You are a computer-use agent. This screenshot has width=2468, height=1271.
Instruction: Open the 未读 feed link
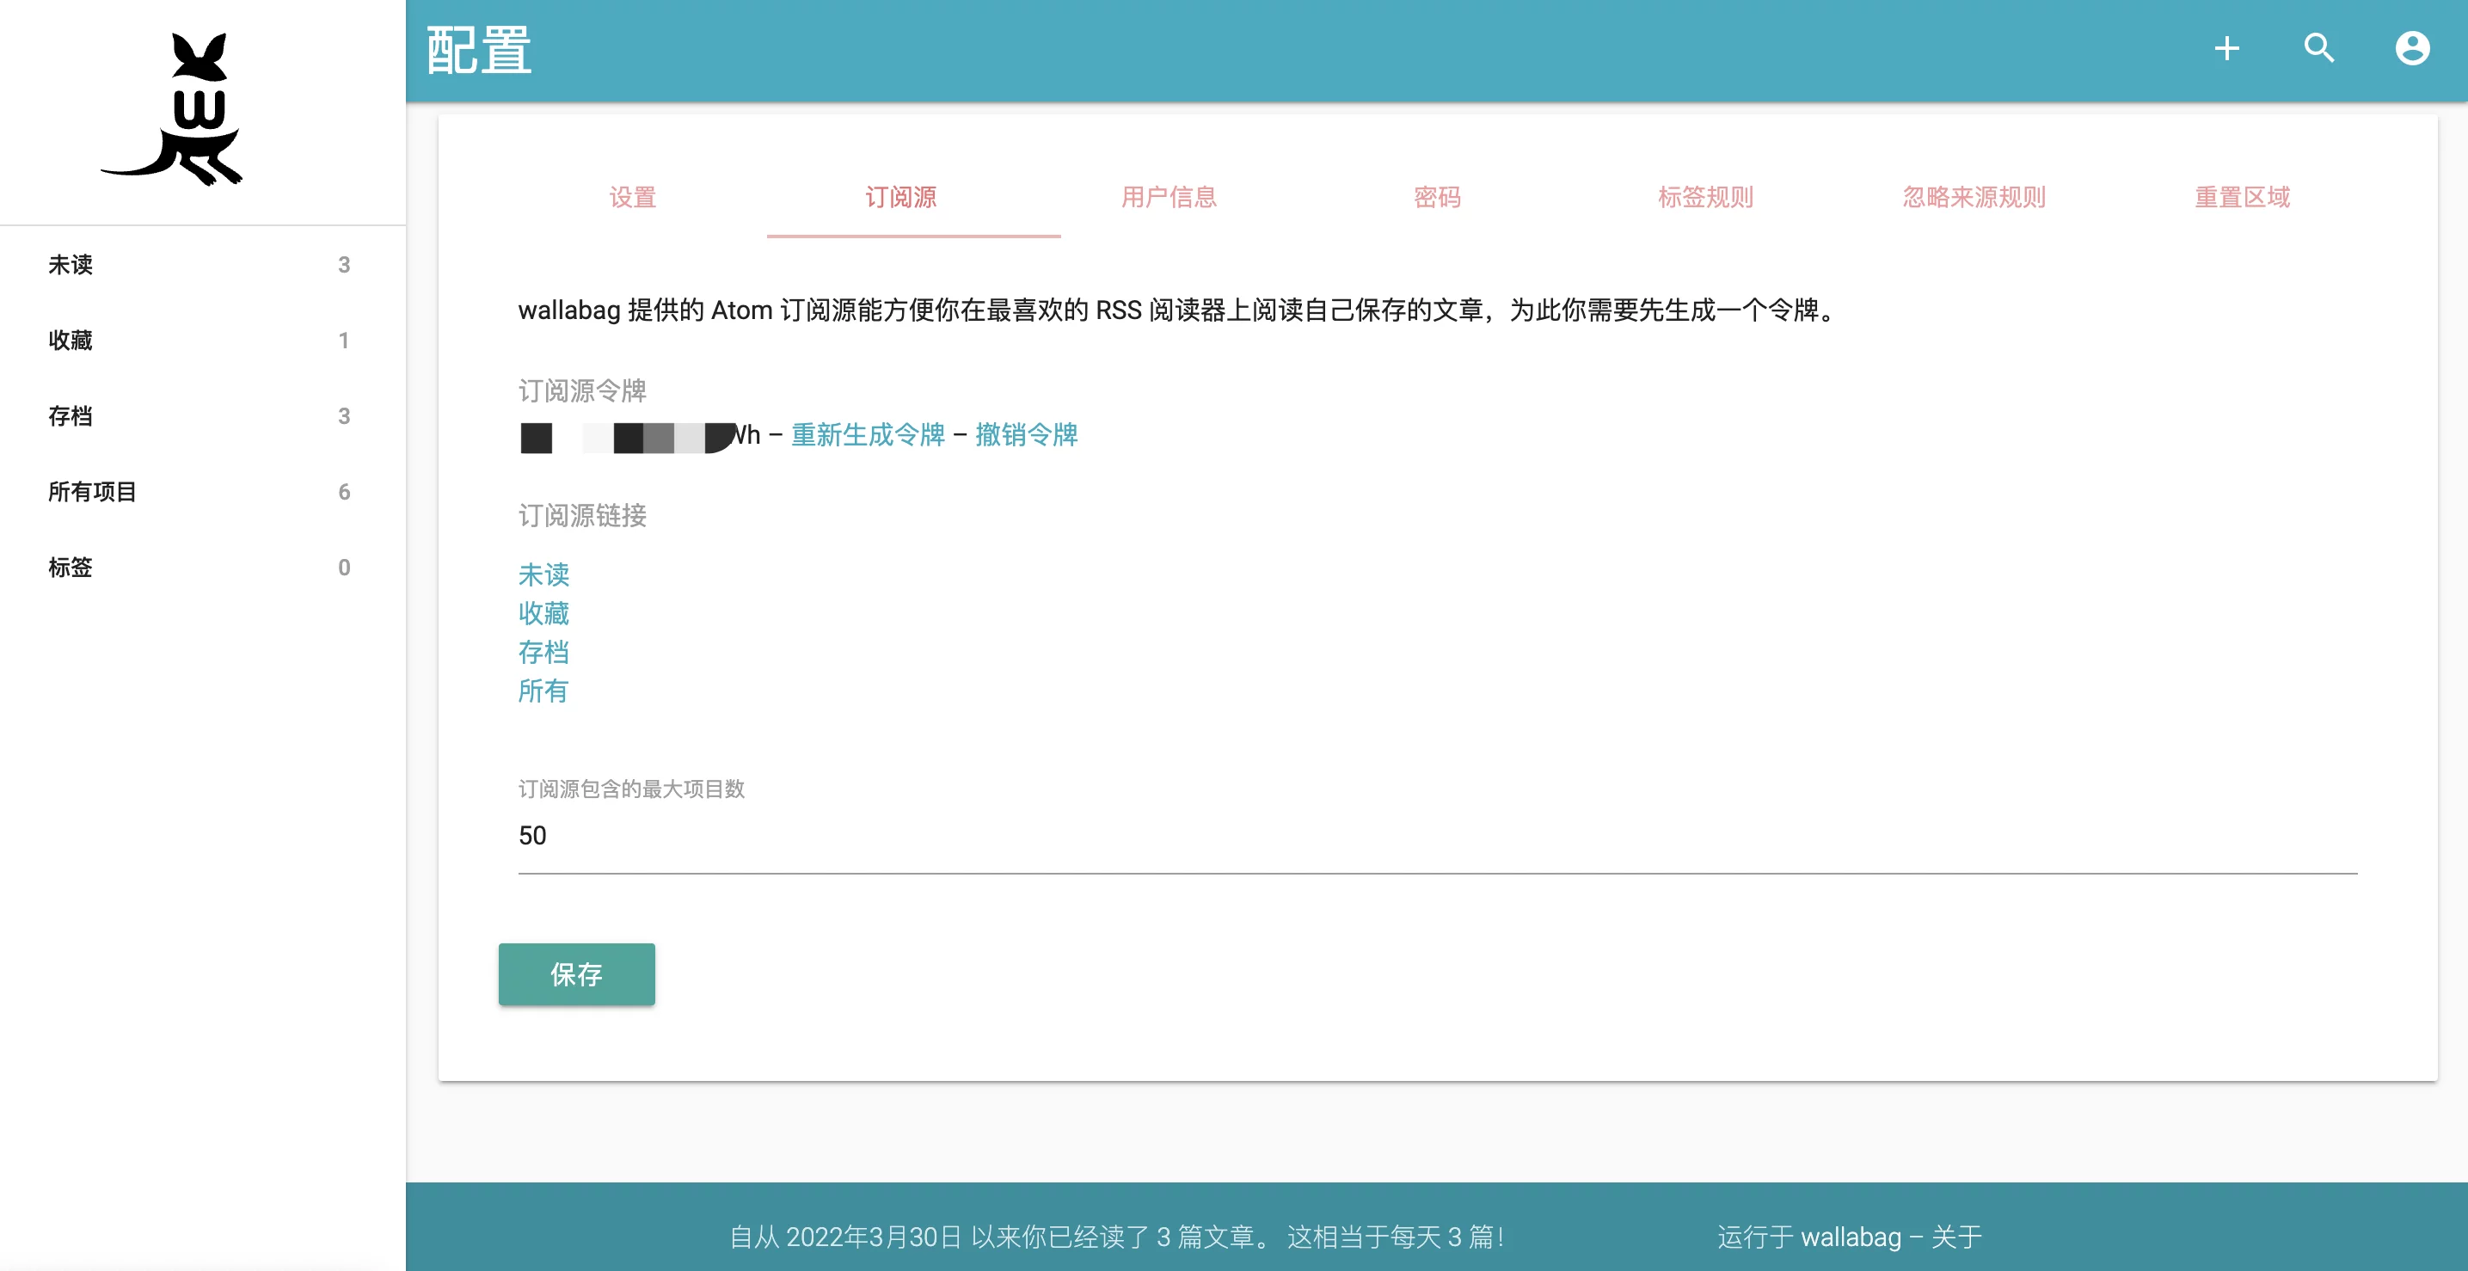click(x=543, y=574)
